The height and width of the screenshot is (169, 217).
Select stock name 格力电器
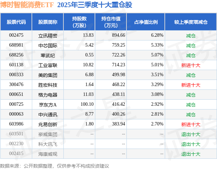click(48, 95)
